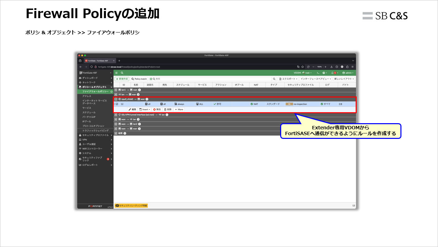The height and width of the screenshot is (247, 438).
Task: Open the CLI console icon in top bar
Action: (x=317, y=73)
